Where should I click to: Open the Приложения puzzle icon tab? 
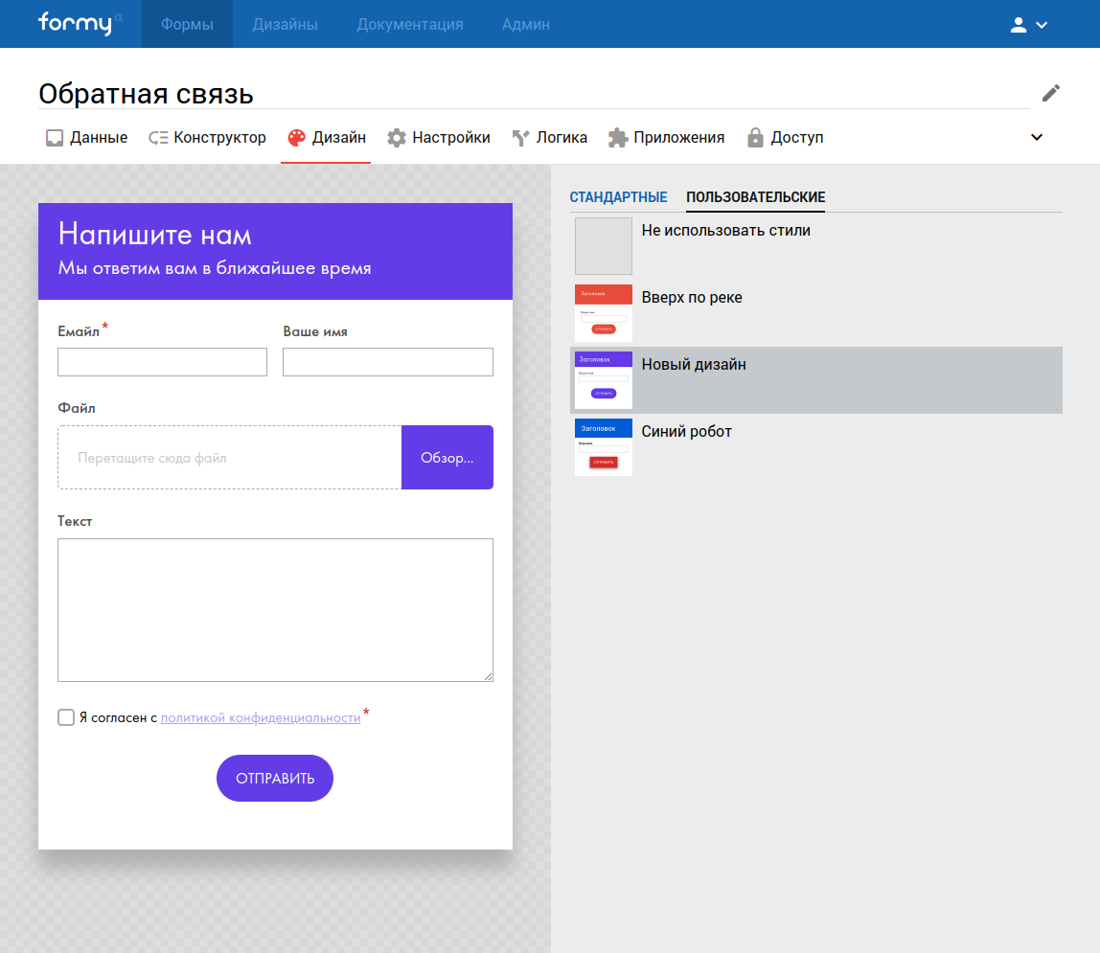[618, 138]
